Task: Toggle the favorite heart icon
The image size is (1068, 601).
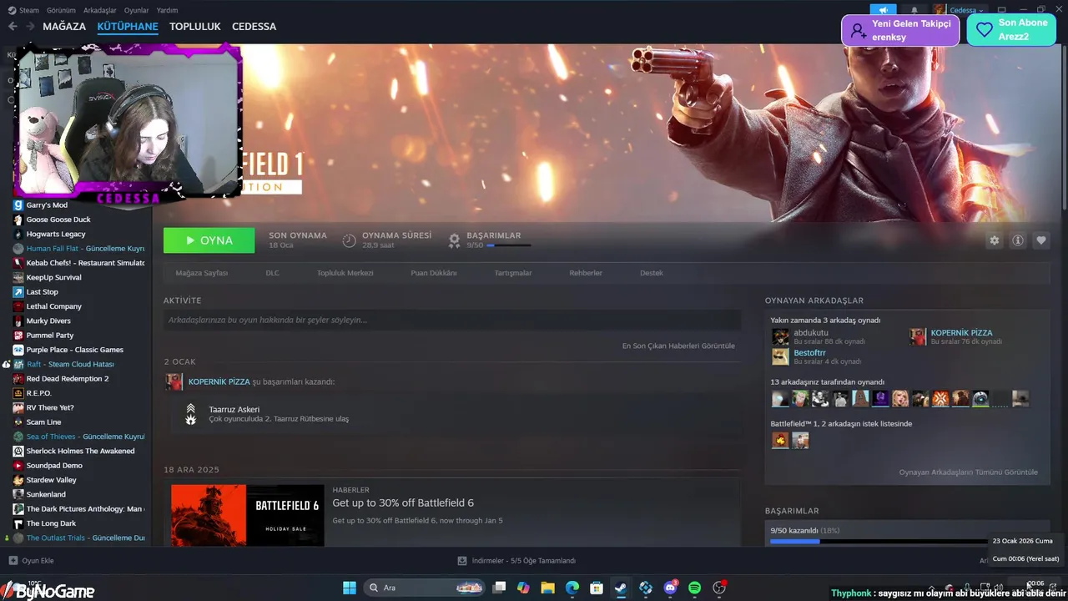Action: point(1041,240)
